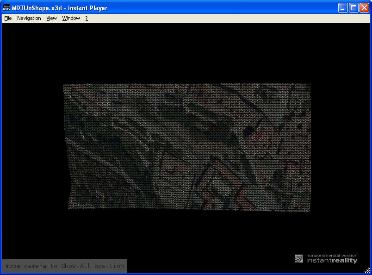Minimize the Instant Player window

click(x=343, y=8)
